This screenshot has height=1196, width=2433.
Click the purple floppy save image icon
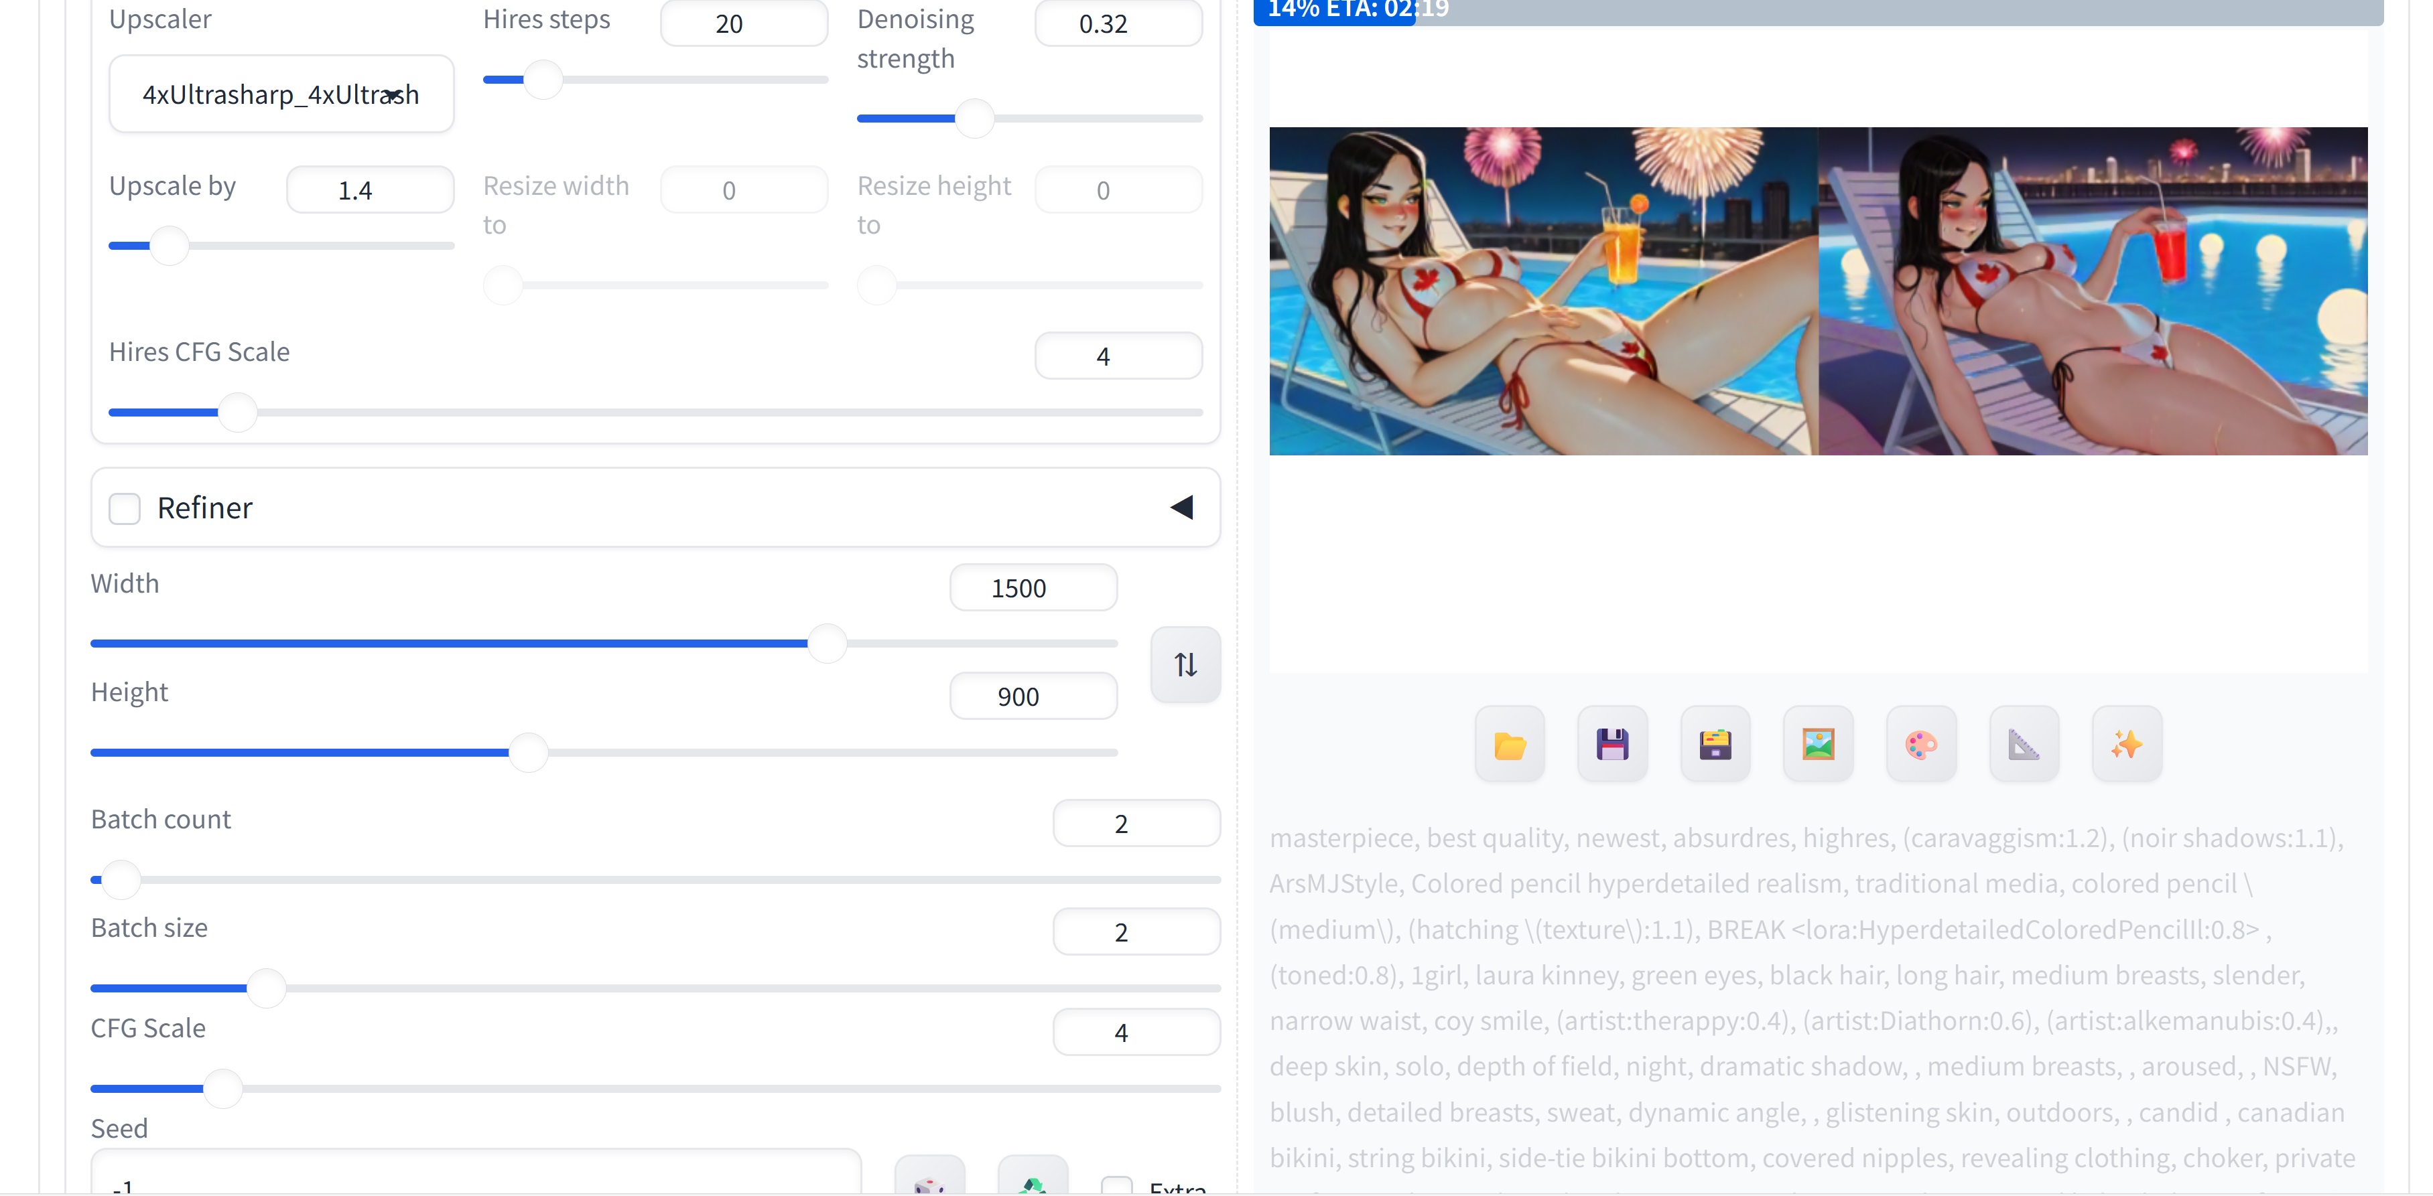coord(1612,745)
